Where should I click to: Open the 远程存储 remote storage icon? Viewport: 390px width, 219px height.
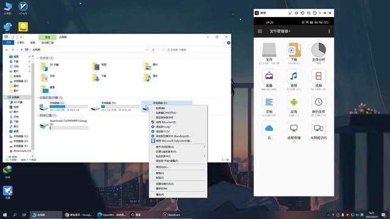[294, 128]
